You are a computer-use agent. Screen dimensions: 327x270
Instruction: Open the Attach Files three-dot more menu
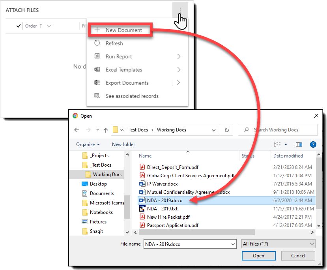(x=180, y=10)
